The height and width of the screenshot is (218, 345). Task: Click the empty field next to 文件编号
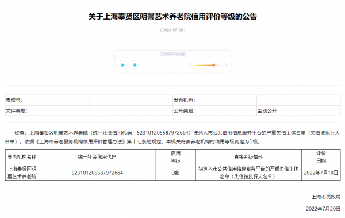(131, 110)
